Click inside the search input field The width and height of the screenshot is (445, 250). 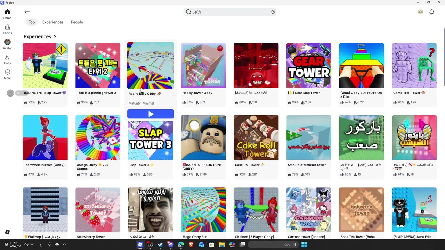[230, 12]
